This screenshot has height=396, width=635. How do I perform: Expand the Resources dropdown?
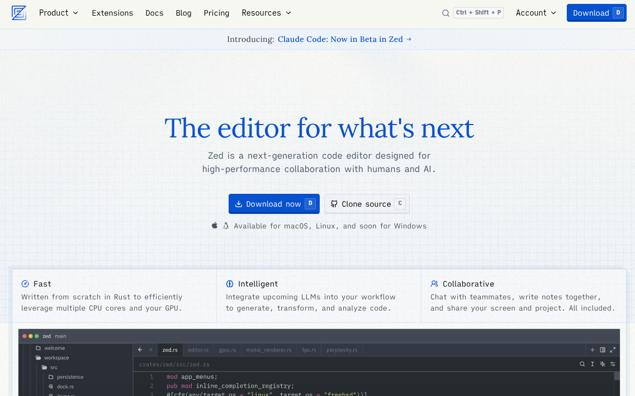[266, 13]
